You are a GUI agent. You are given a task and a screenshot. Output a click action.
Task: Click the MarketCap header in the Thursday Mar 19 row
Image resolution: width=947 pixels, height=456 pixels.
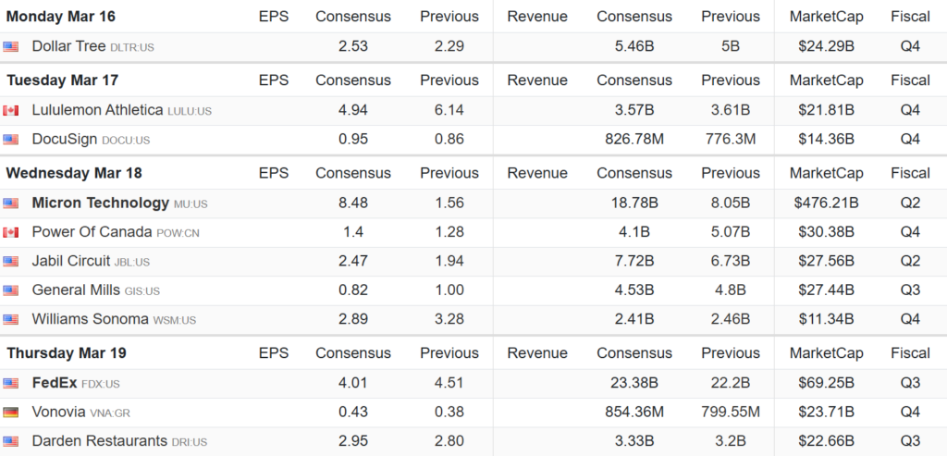coord(826,353)
